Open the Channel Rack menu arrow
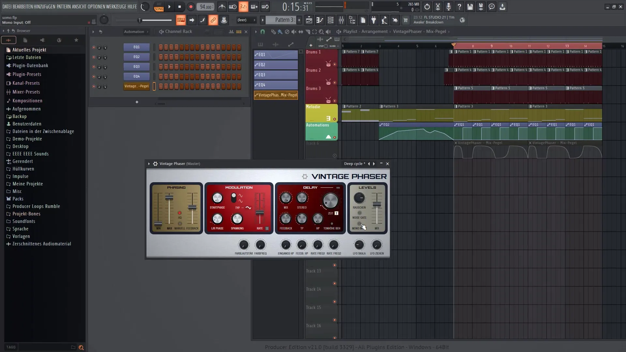This screenshot has height=352, width=626. pos(93,32)
